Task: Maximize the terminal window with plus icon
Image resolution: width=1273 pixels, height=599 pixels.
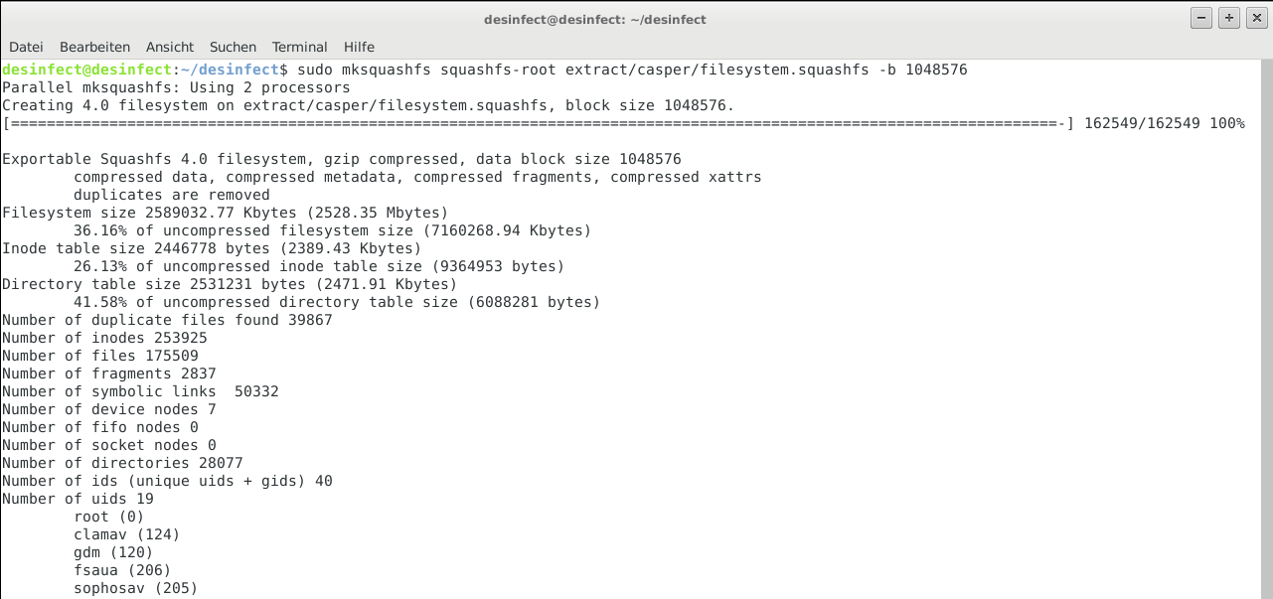Action: 1229,19
